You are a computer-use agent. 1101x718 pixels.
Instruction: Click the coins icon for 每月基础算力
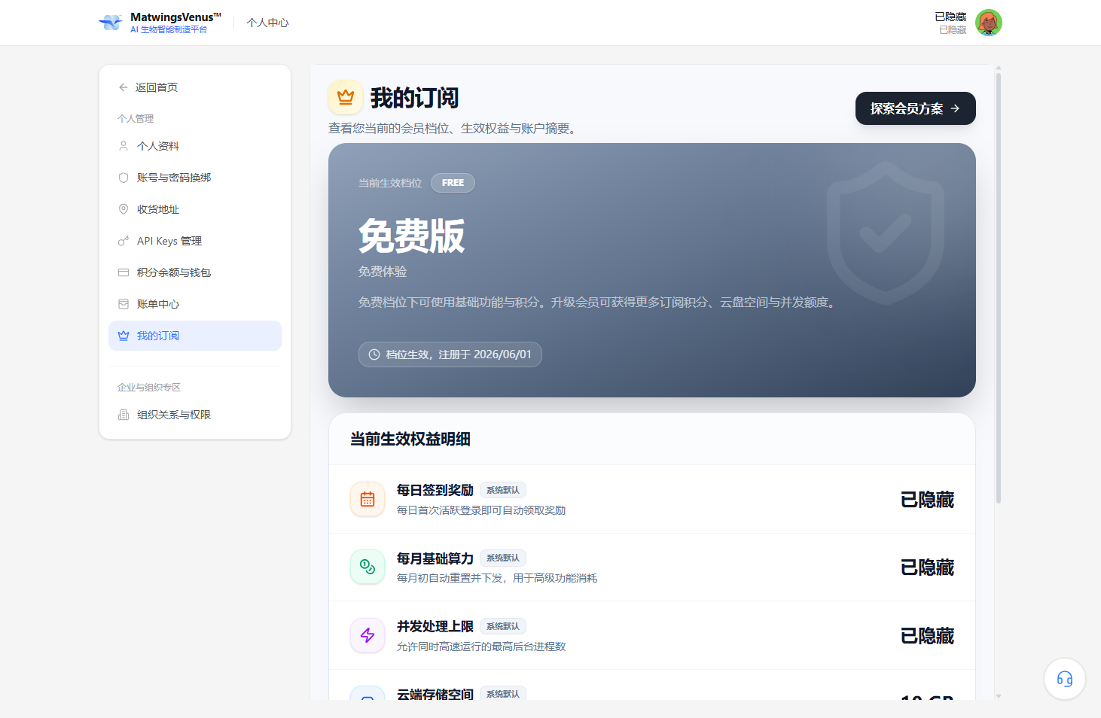(368, 567)
